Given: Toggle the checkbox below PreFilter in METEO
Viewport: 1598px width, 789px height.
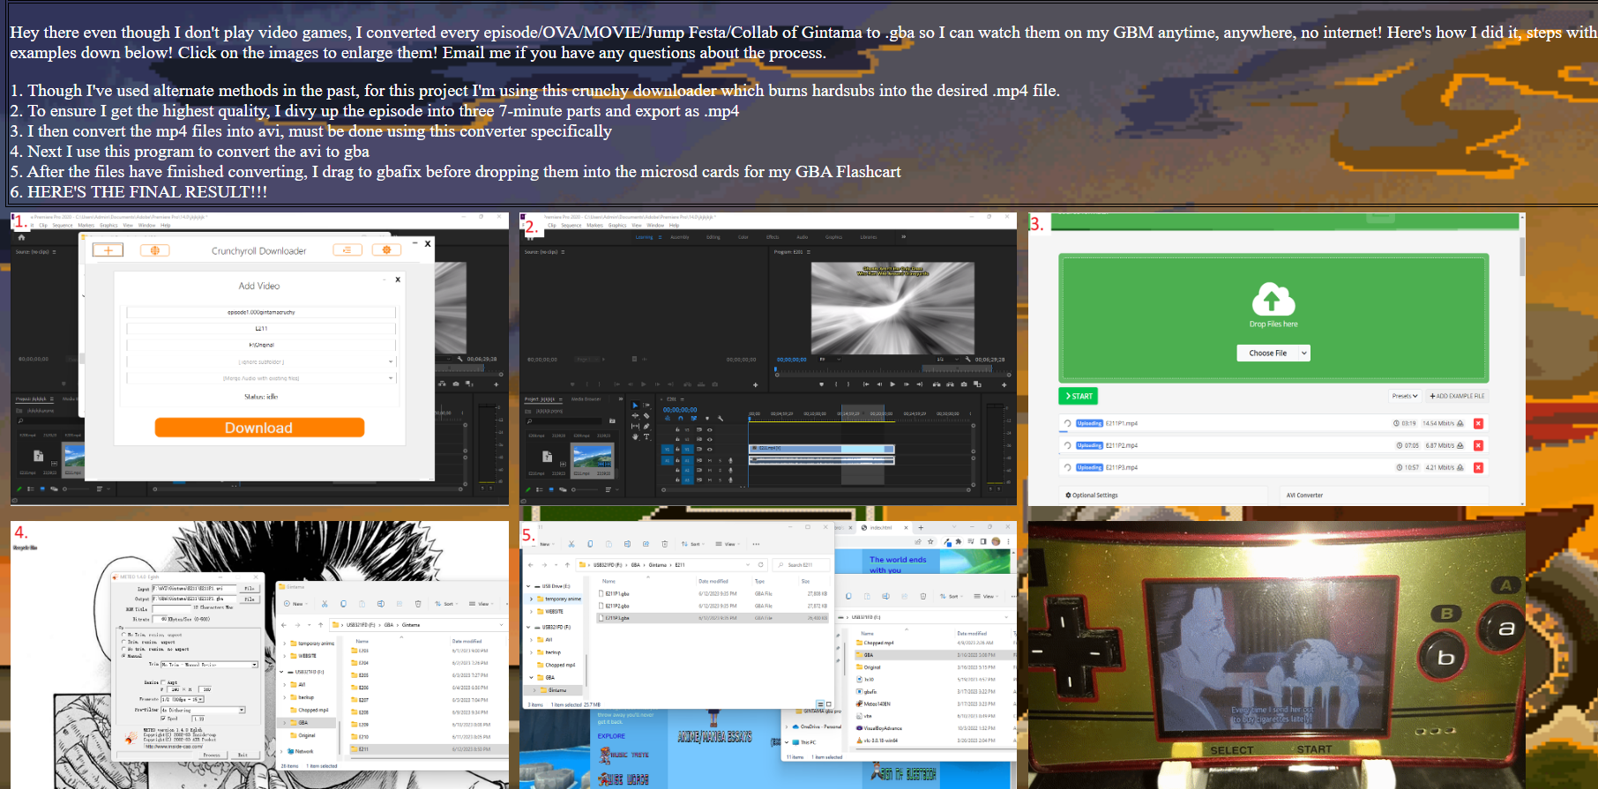Looking at the screenshot, I should (164, 718).
